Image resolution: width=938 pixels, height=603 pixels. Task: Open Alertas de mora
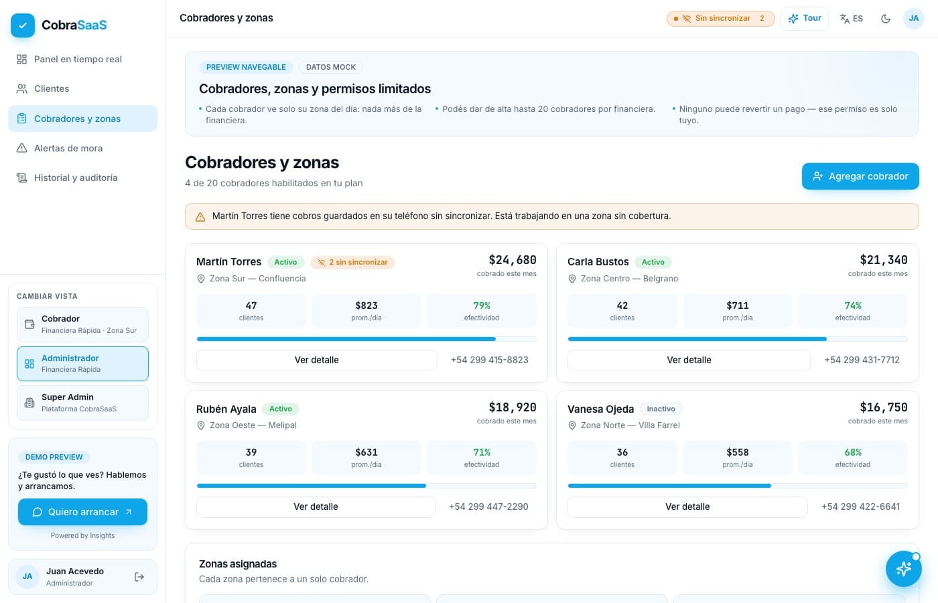82,148
